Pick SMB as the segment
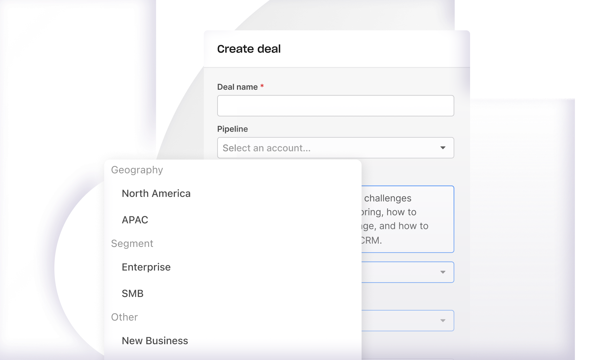Viewport: 596px width, 360px height. click(x=132, y=293)
